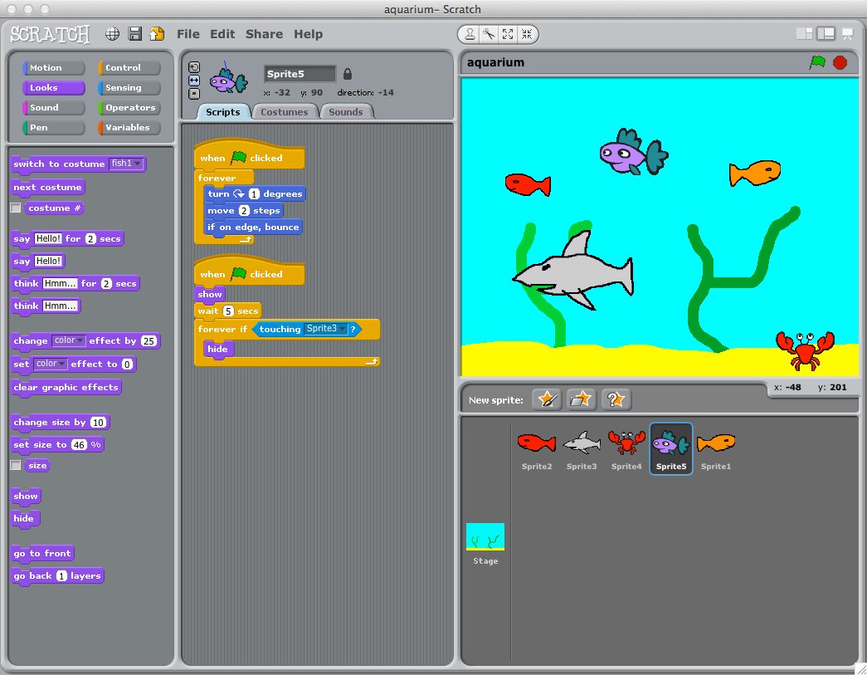Select the delete scissors tool
Screen dimensions: 867x675
point(489,34)
